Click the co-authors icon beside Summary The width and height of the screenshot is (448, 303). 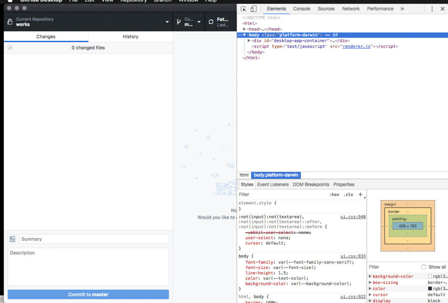coord(12,239)
